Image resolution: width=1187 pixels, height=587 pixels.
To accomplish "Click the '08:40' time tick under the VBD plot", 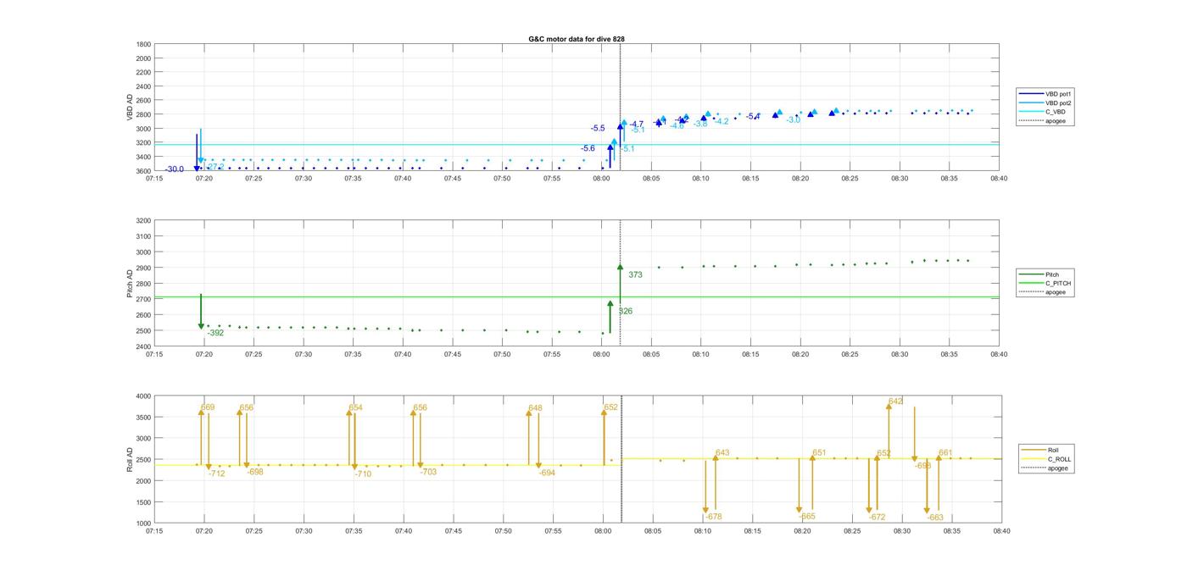I will click(1000, 178).
